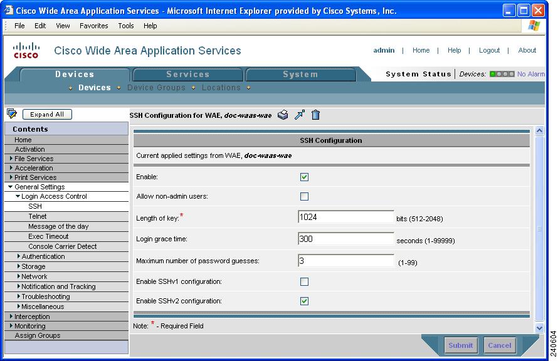558x361 pixels.
Task: Expand the Monitoring tree node
Action: [x=11, y=325]
